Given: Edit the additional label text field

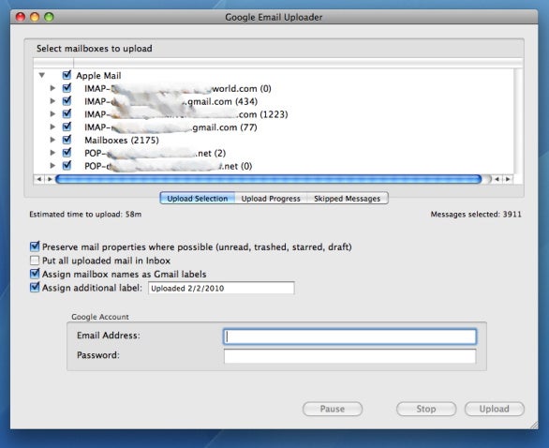Looking at the screenshot, I should 221,289.
